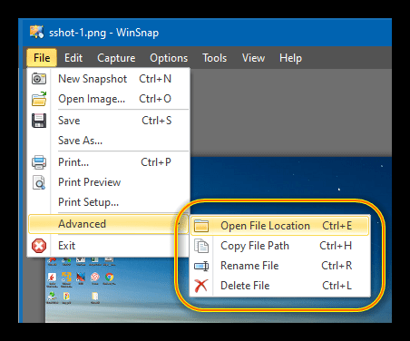Click the WinSnap app icon in title bar
The height and width of the screenshot is (341, 410).
36,32
